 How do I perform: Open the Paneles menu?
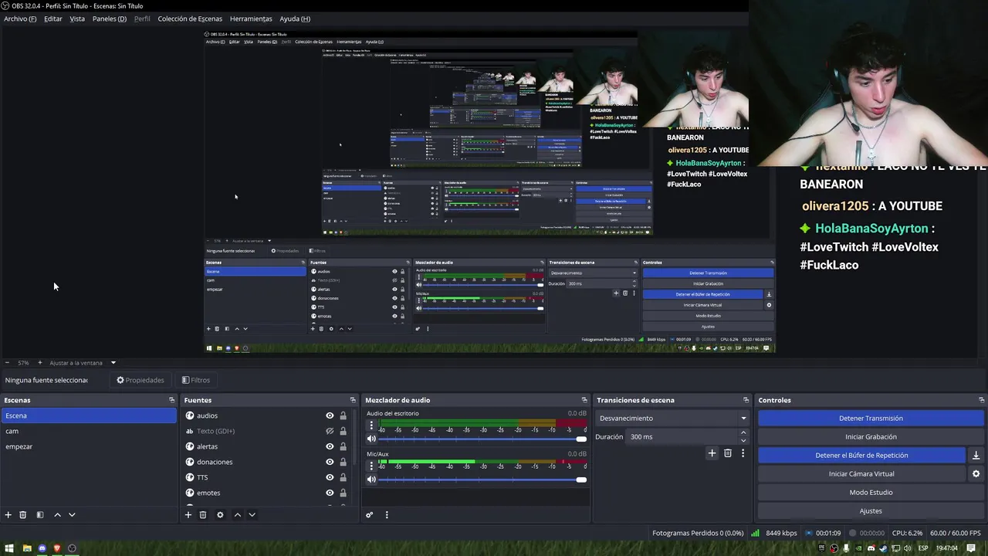(x=110, y=19)
